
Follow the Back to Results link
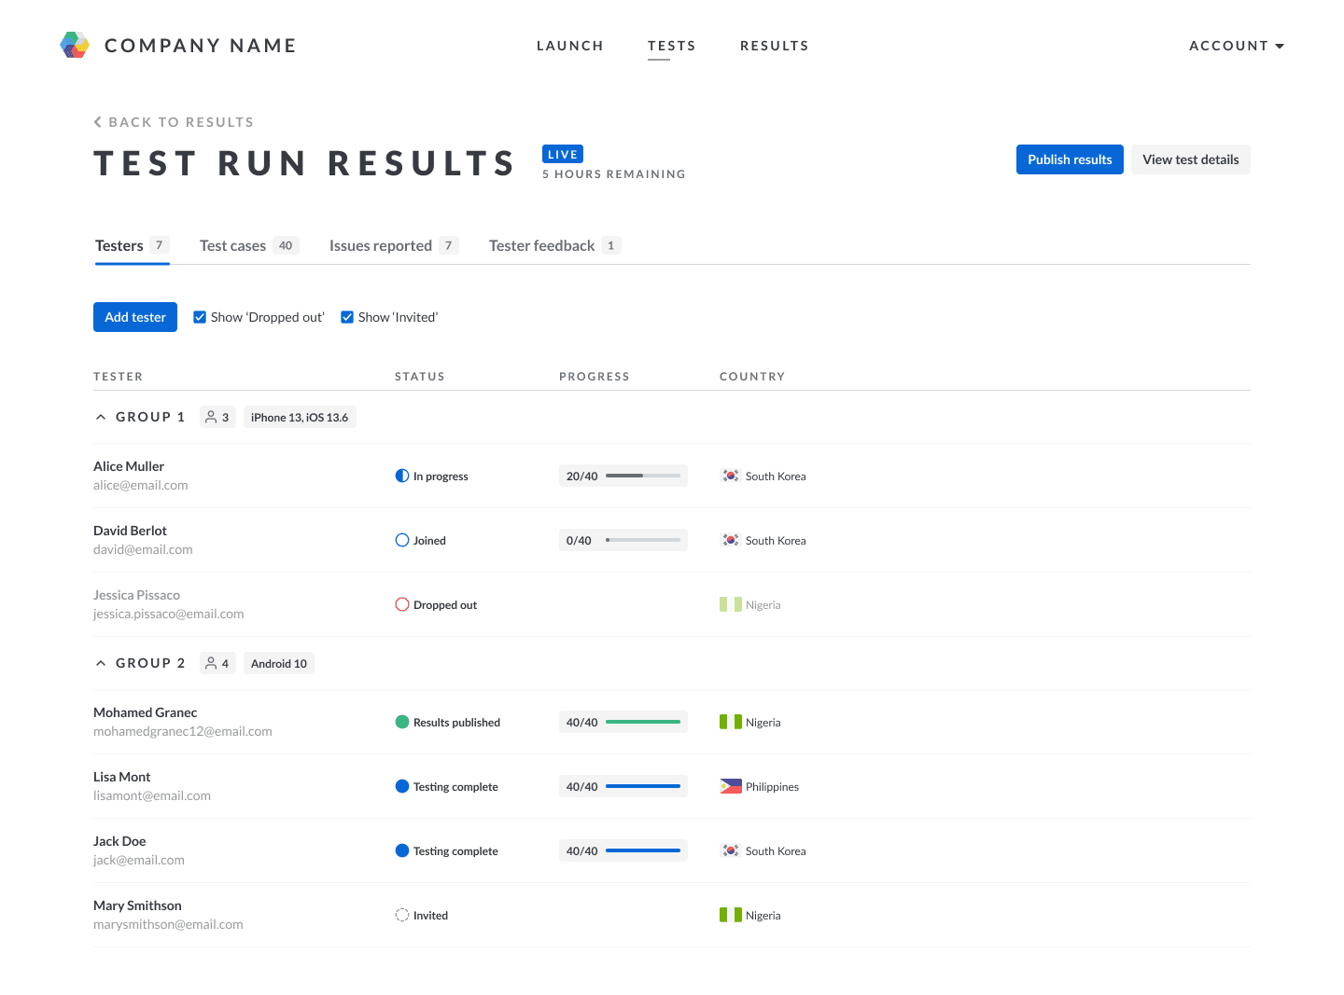pyautogui.click(x=174, y=122)
